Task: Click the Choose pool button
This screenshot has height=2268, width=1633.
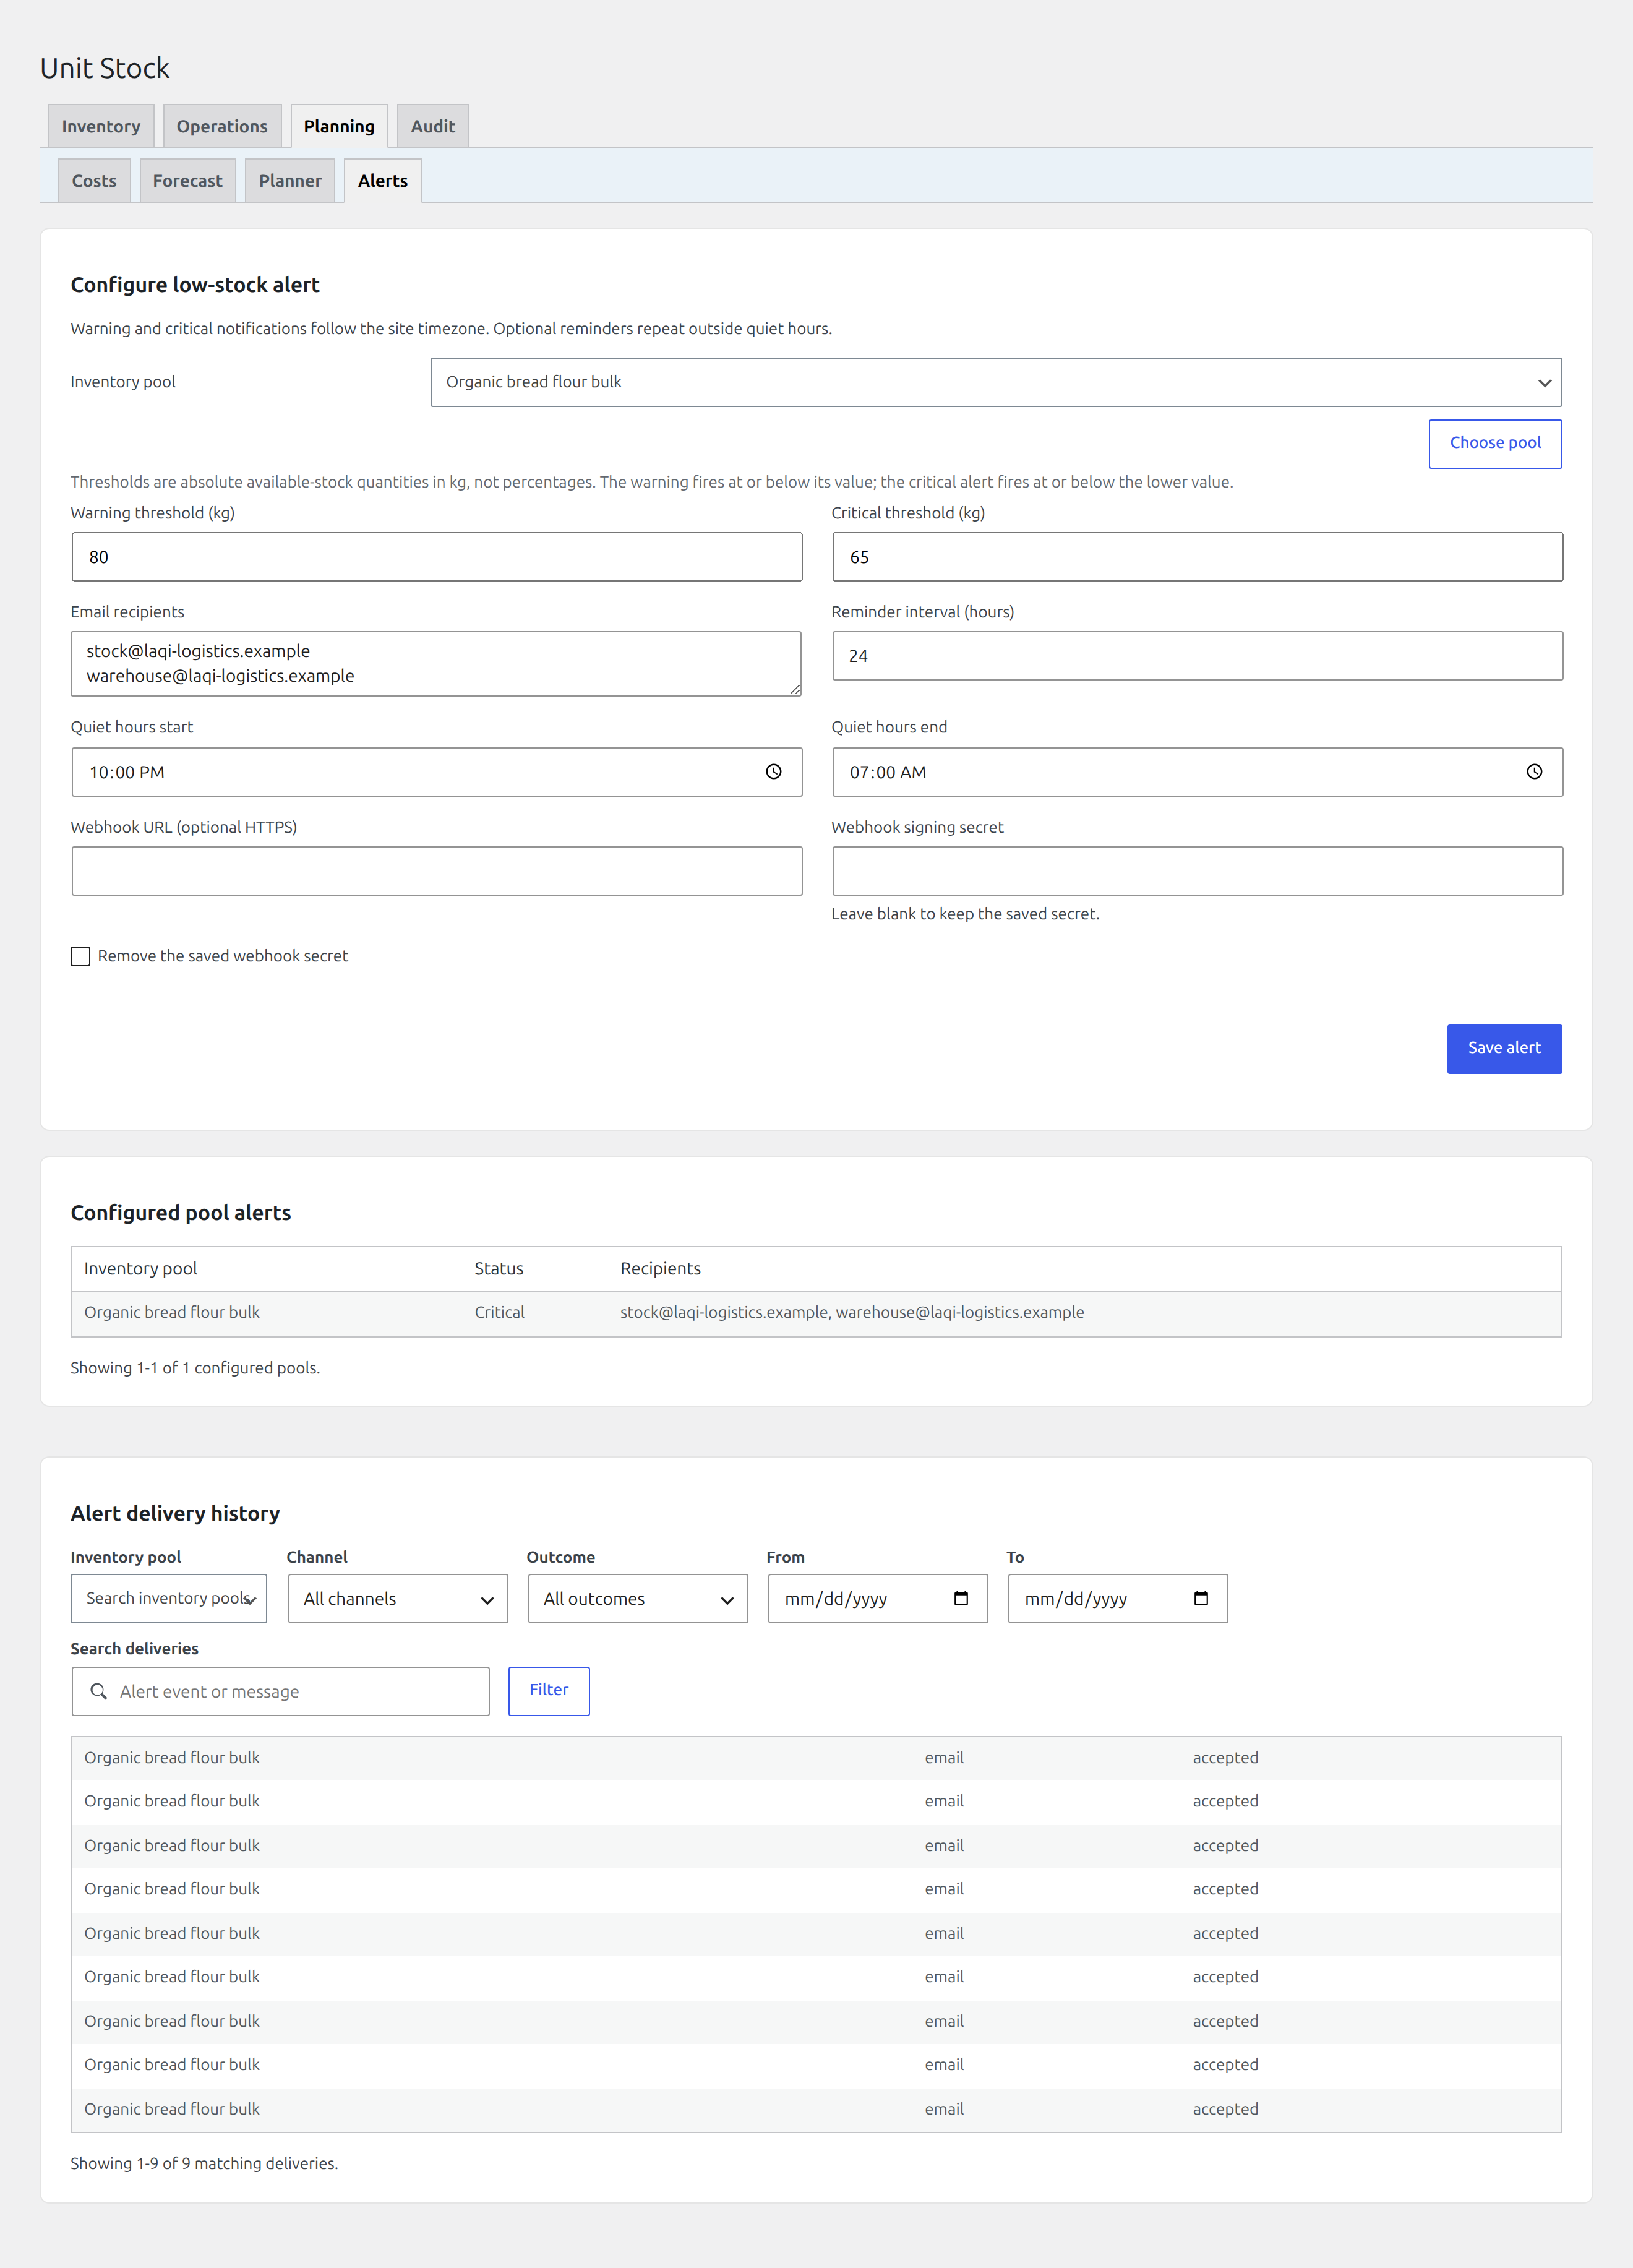Action: (x=1495, y=443)
